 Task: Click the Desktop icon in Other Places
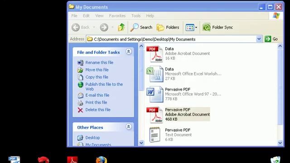point(80,138)
